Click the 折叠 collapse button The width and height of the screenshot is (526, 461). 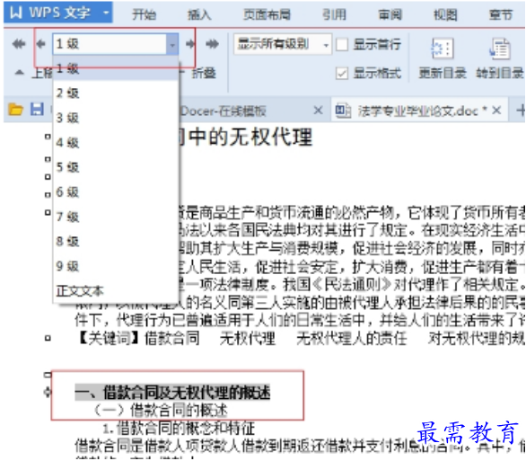[x=203, y=73]
